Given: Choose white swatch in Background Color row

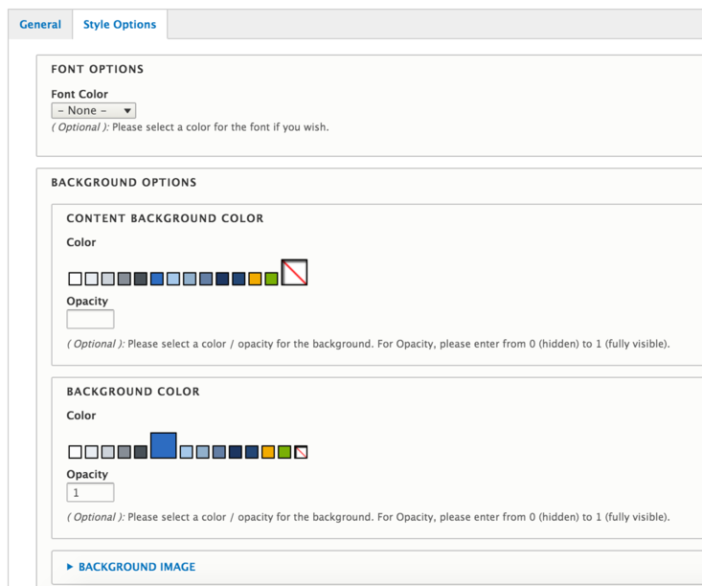Looking at the screenshot, I should tap(75, 452).
